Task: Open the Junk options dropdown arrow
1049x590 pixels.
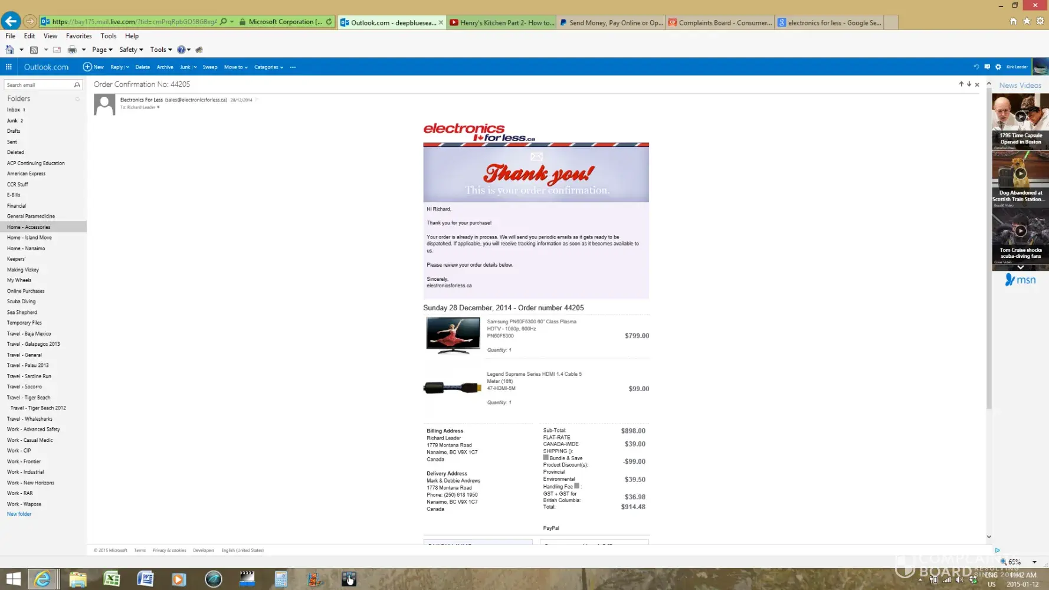Action: point(195,67)
